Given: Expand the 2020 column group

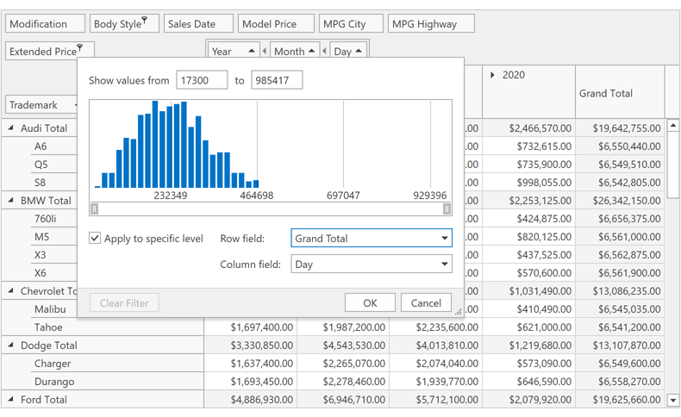Looking at the screenshot, I should coord(492,75).
